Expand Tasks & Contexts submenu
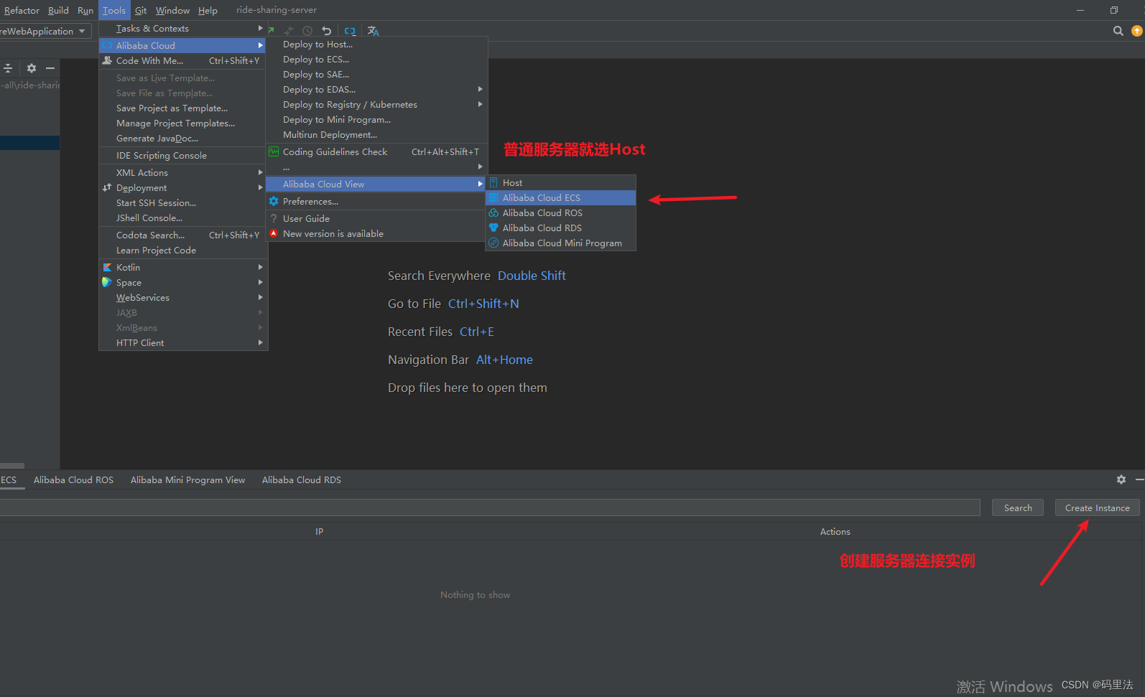Screen dimensions: 1145x697 pyautogui.click(x=183, y=29)
